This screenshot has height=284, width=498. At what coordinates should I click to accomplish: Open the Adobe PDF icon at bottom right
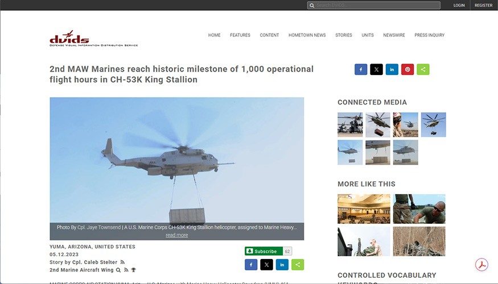482,265
